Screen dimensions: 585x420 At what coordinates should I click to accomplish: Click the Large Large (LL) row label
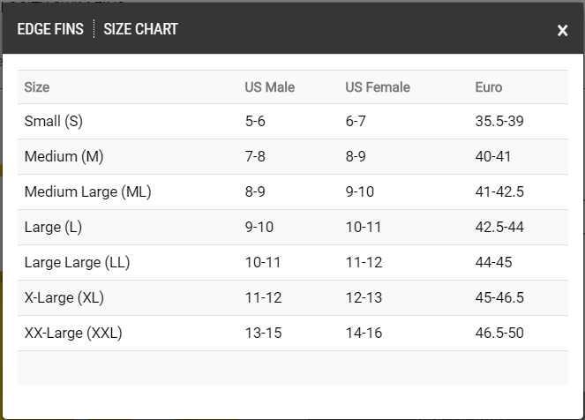click(x=78, y=262)
